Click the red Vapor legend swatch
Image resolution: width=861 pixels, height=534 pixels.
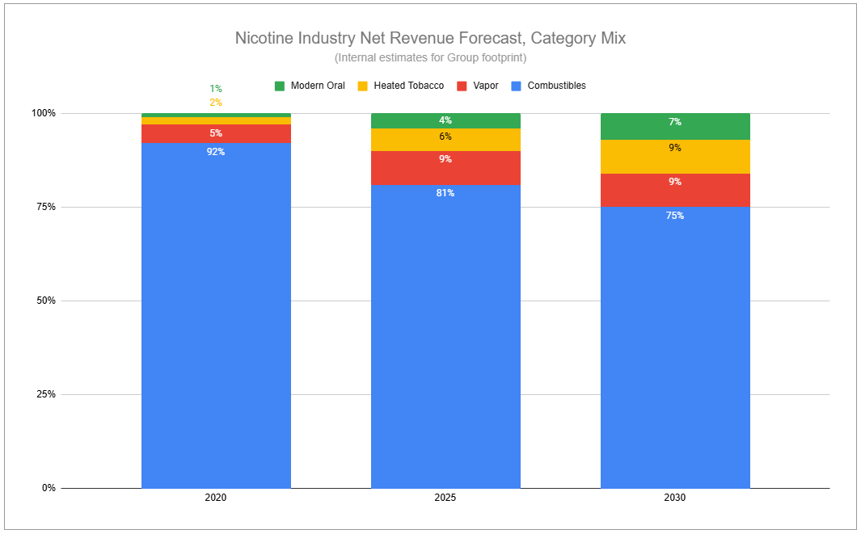tap(462, 86)
